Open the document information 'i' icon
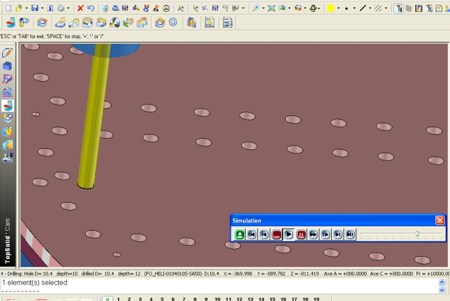This screenshot has width=450, height=301. pyautogui.click(x=50, y=8)
